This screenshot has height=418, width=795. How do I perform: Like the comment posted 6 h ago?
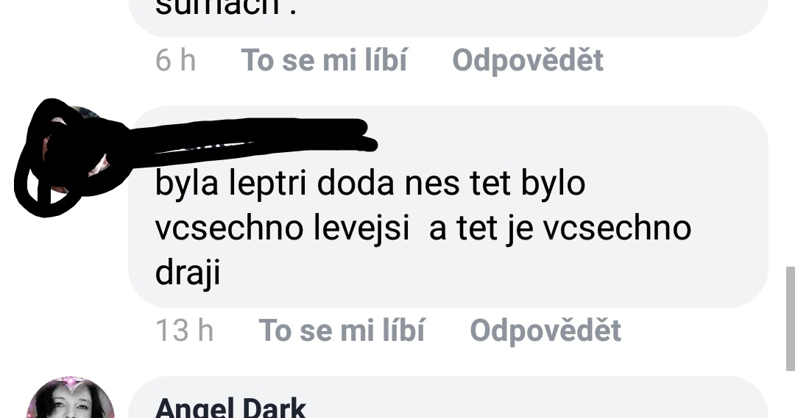point(324,60)
